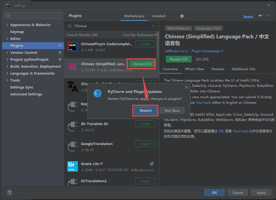Close the PyCharm and Plugin Updates dialog

(186, 87)
